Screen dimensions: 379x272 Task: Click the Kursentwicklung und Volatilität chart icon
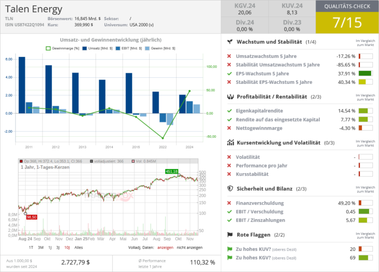click(x=229, y=142)
